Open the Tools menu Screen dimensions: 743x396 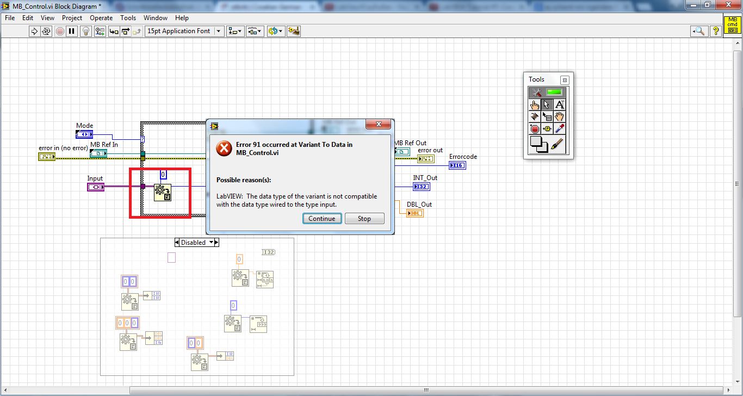point(128,18)
